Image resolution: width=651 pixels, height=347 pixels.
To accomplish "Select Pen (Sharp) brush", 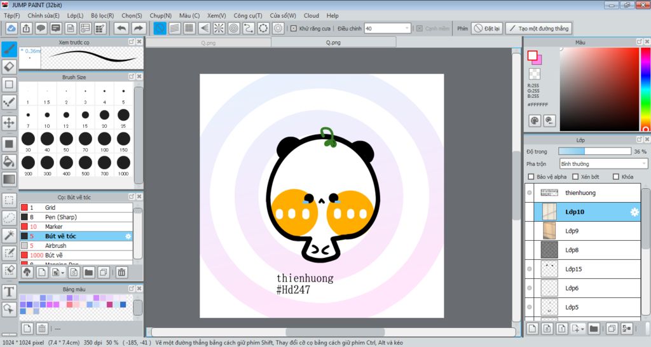I will click(76, 217).
